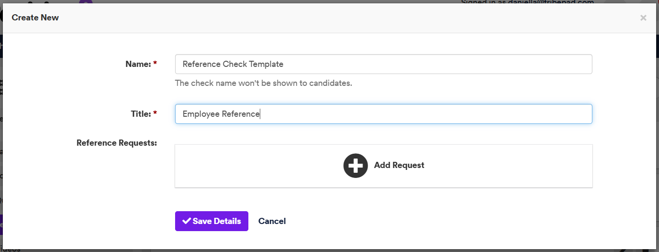Focus the Name input field

click(384, 64)
